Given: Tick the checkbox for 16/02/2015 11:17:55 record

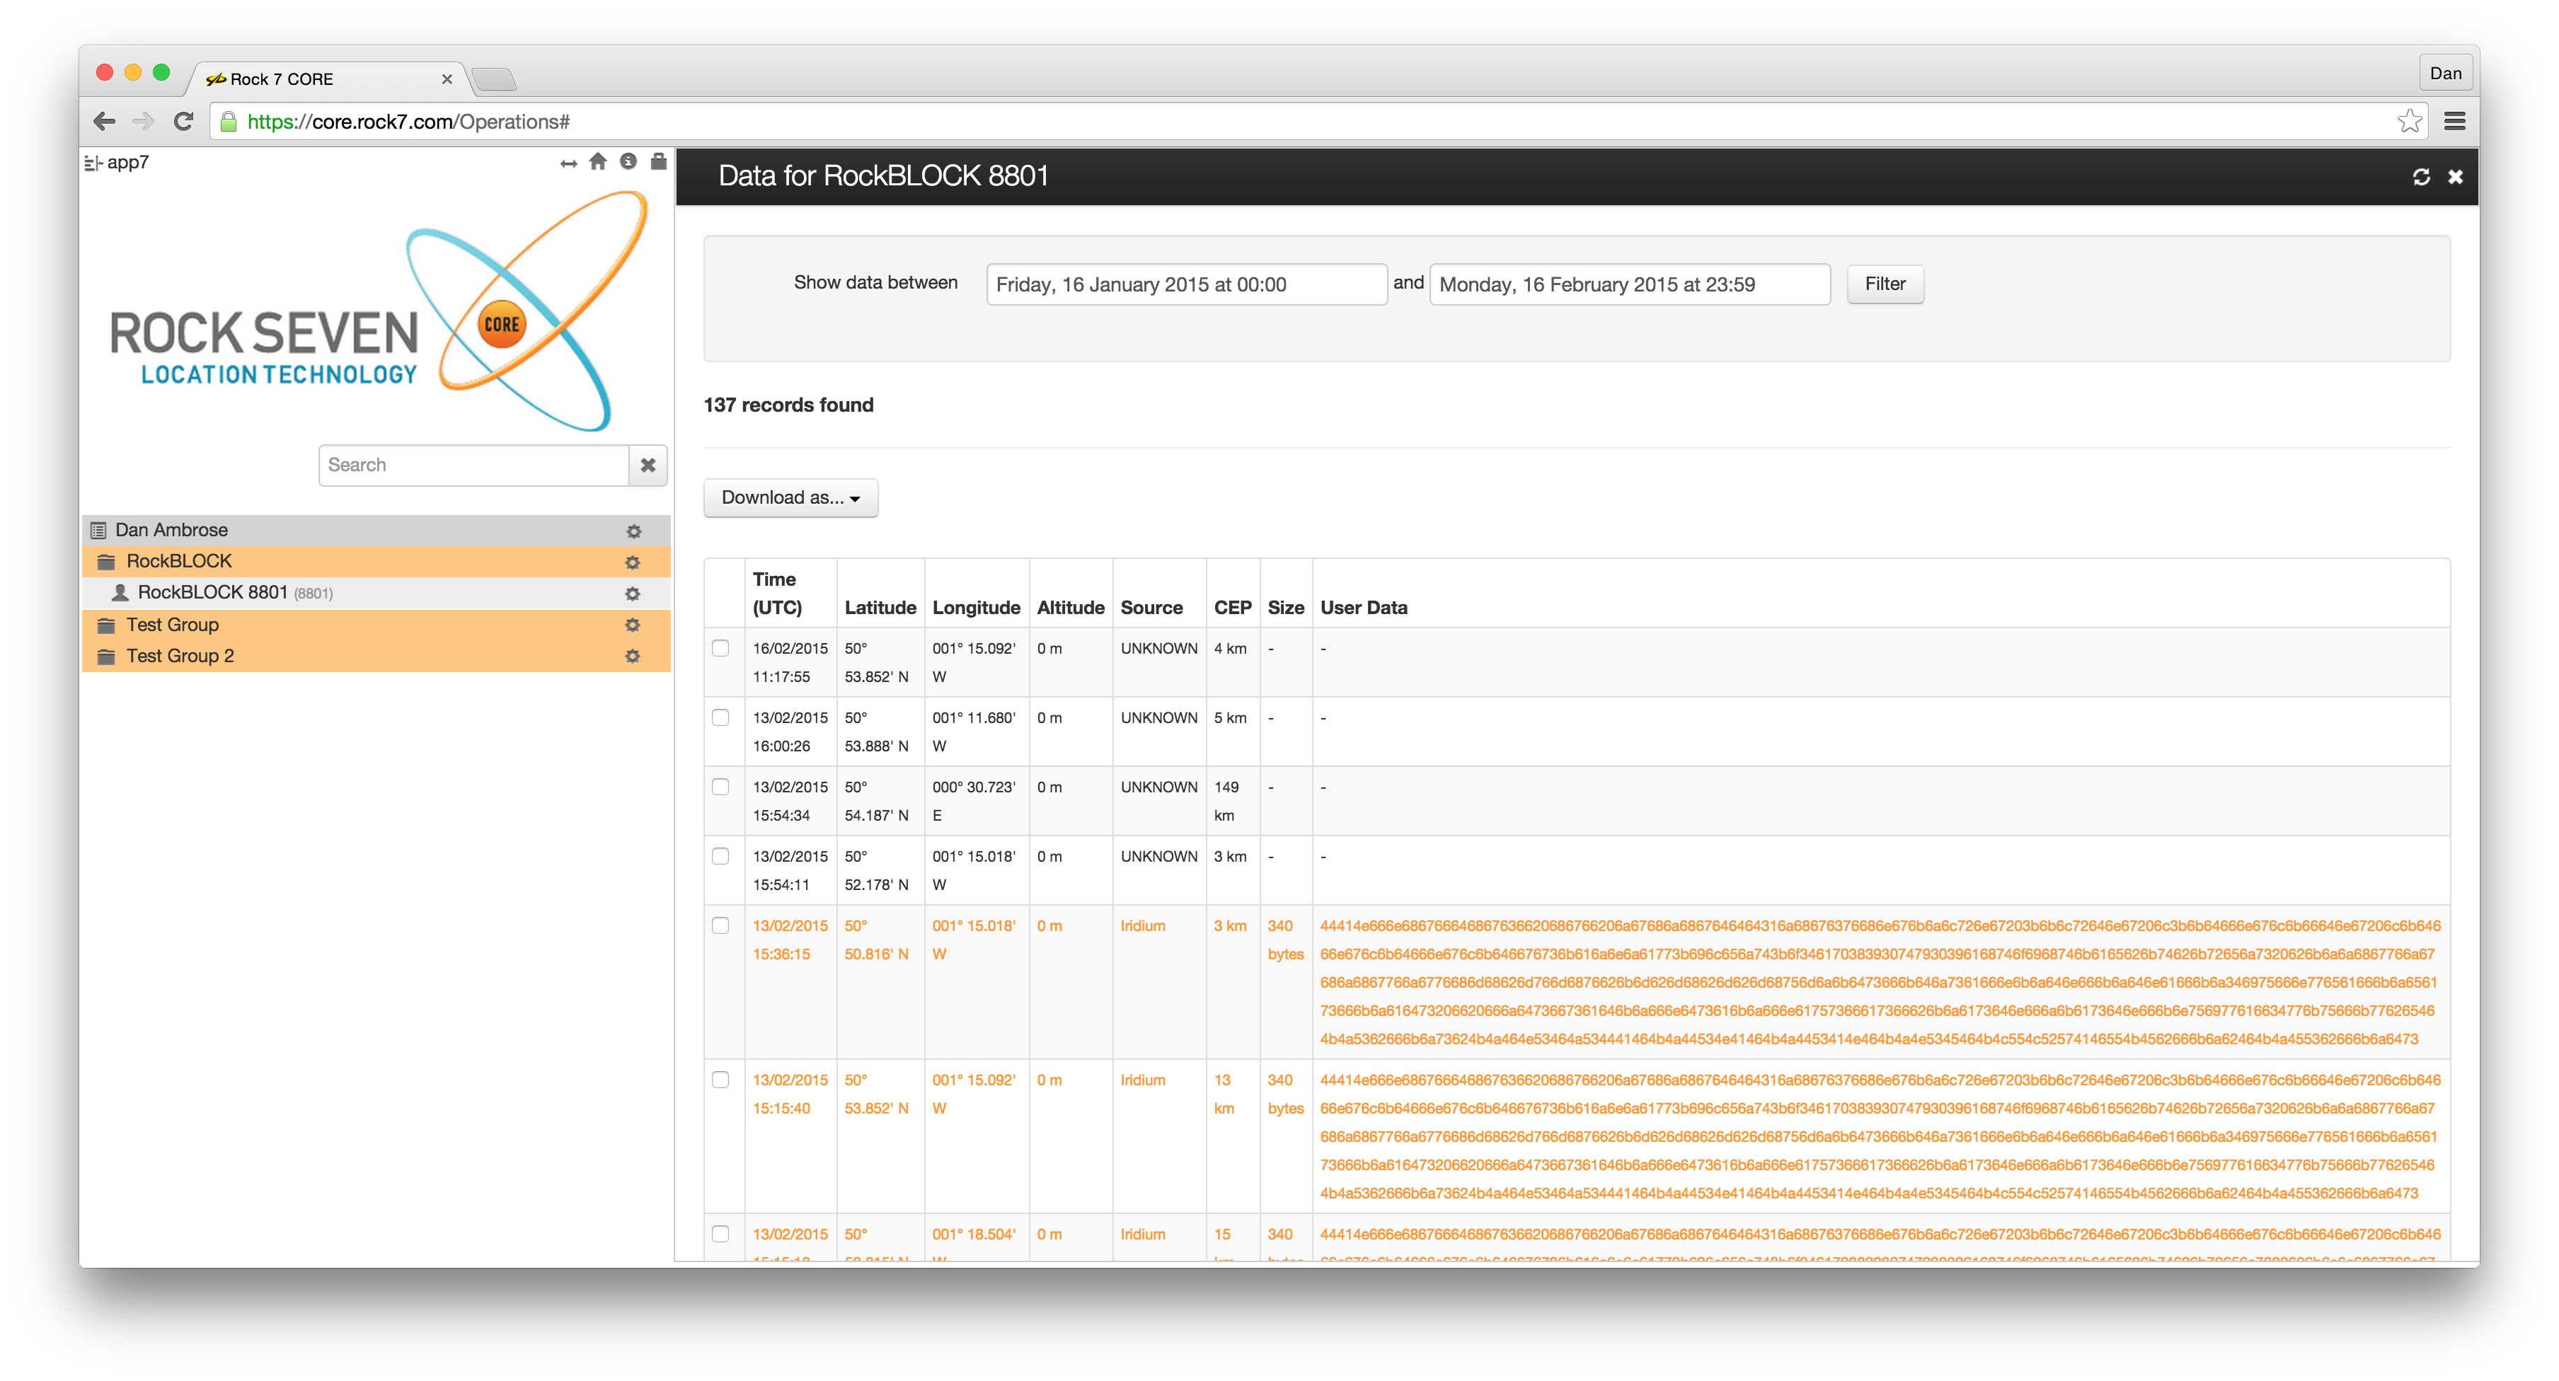Looking at the screenshot, I should [720, 648].
